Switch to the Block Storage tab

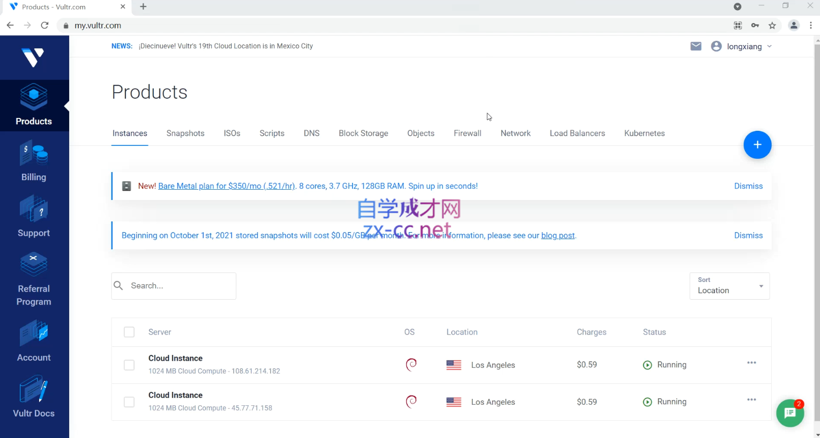coord(363,133)
